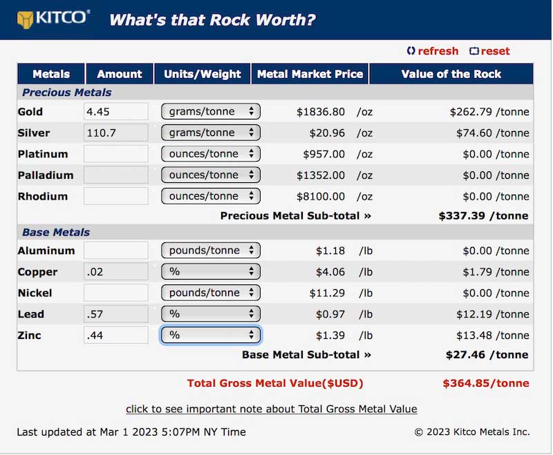This screenshot has height=455, width=553.
Task: Click the silver rock value $74.60 /tonne
Action: 492,133
